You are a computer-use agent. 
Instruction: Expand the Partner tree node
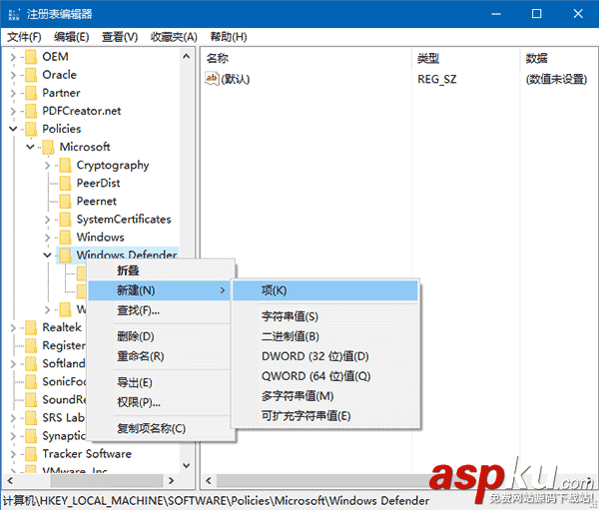[x=13, y=93]
